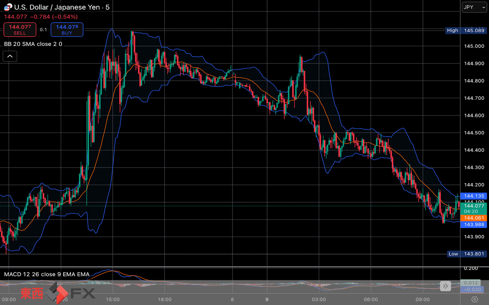Click the 144.135 upper band price tag

click(x=474, y=196)
